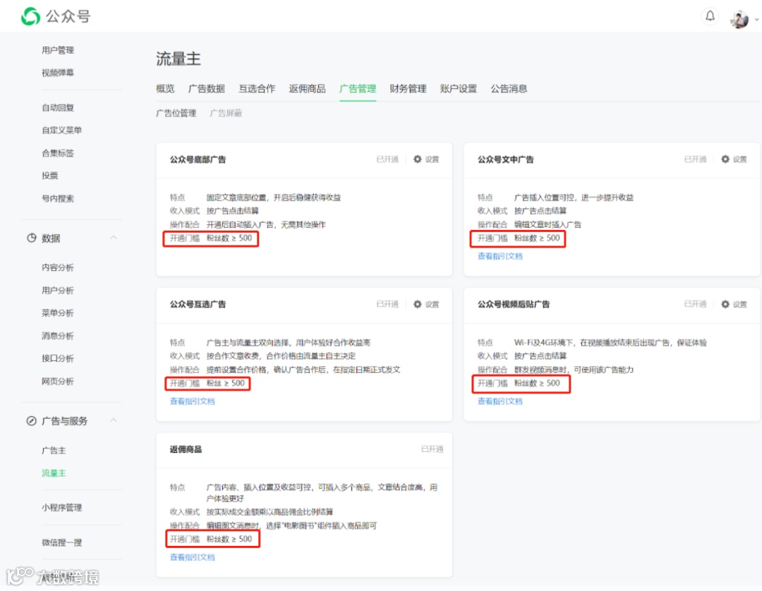Click the 公众号文中广告 card title
This screenshot has width=762, height=591.
(x=505, y=159)
